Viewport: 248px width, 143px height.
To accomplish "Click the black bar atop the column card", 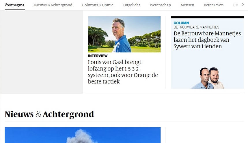I will [x=207, y=17].
